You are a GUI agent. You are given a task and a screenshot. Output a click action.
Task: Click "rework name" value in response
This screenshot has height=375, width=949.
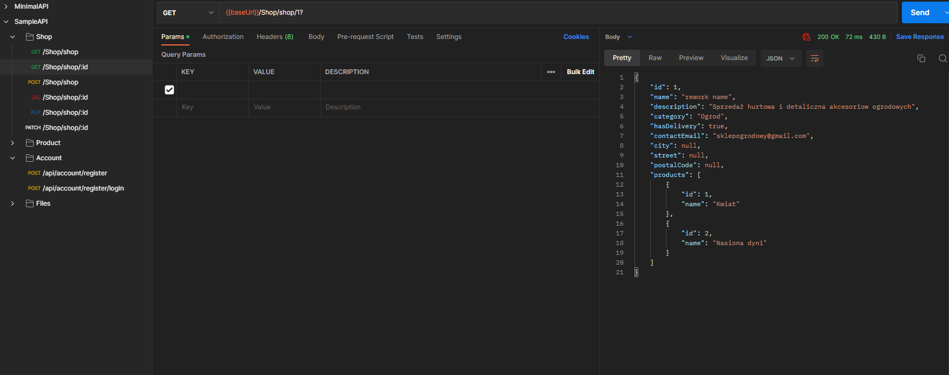(x=706, y=97)
